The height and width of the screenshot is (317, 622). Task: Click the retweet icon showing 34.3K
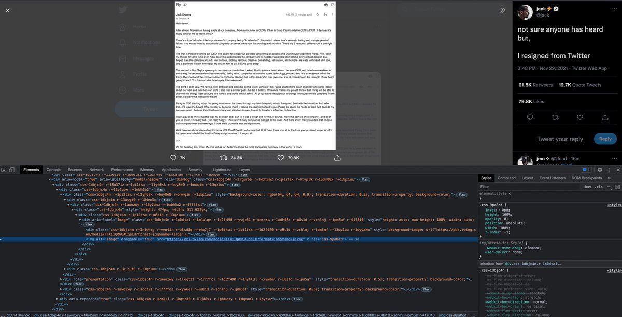tap(224, 158)
